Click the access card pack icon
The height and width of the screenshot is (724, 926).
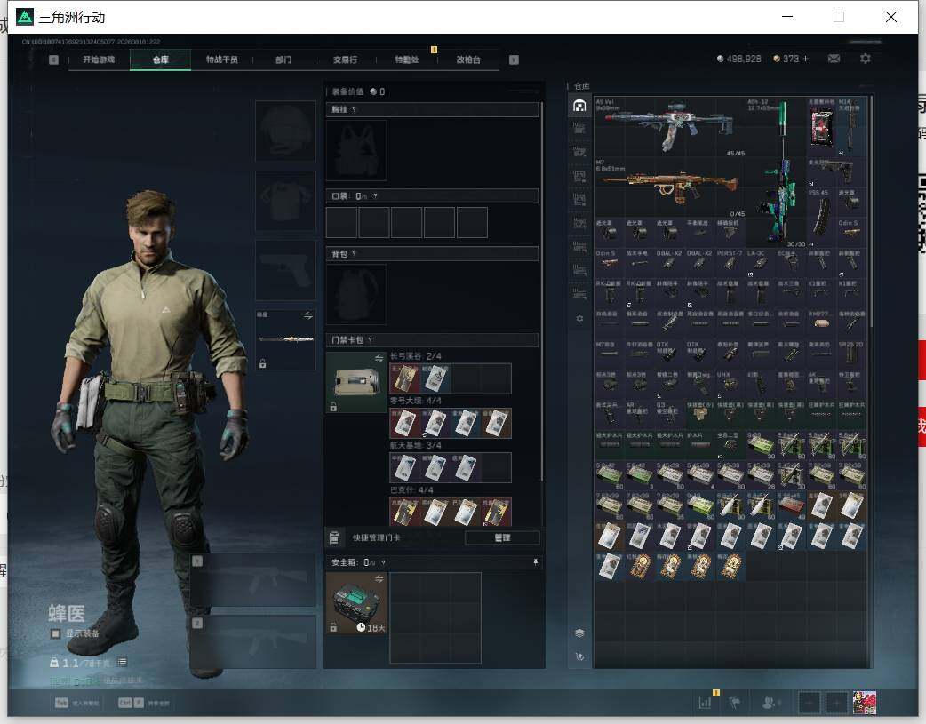356,383
